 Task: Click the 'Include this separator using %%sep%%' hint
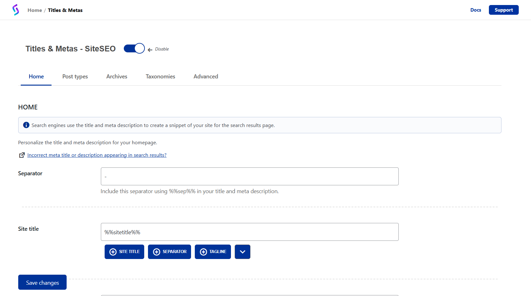tap(189, 191)
